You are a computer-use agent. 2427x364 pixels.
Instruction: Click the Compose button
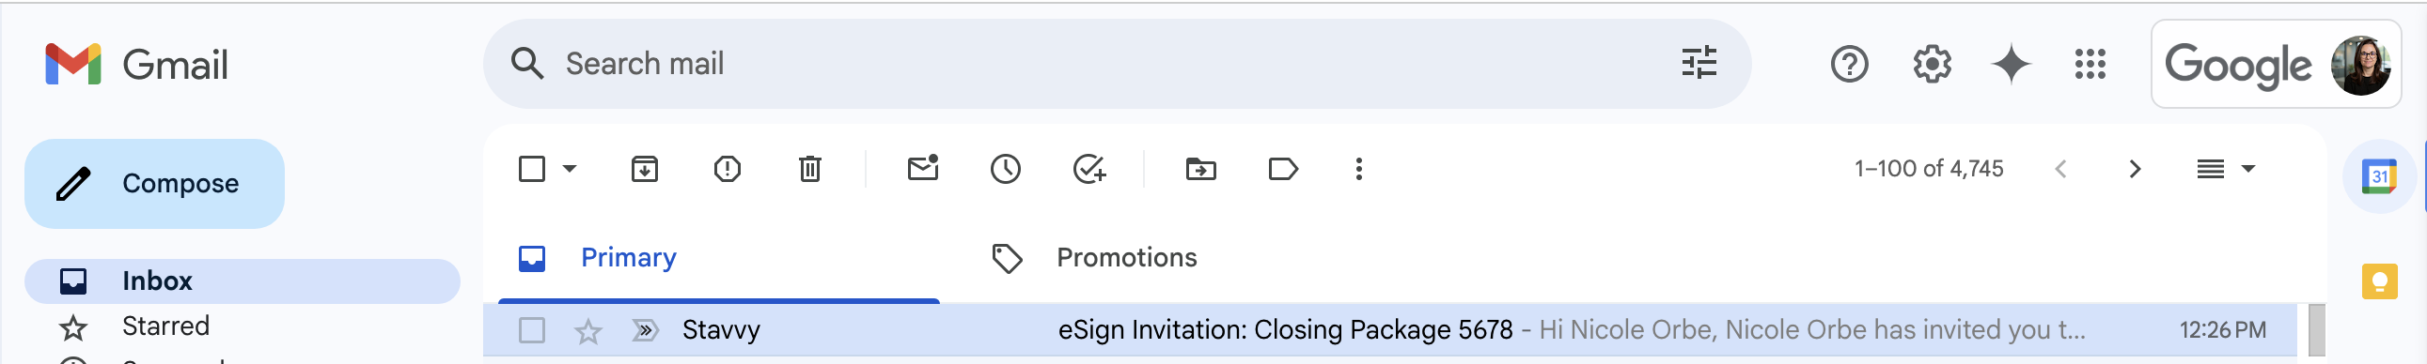(x=154, y=184)
